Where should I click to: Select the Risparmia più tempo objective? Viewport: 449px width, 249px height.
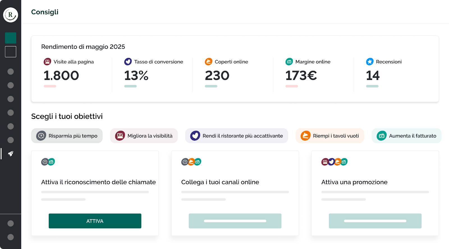(67, 136)
